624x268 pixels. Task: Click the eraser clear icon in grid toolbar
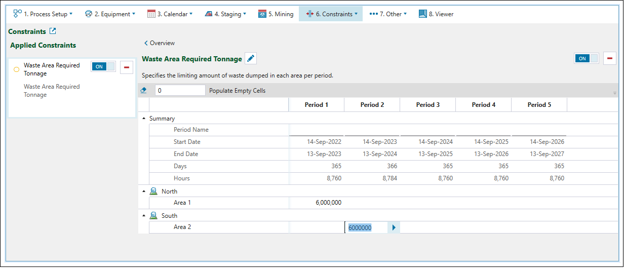point(143,91)
